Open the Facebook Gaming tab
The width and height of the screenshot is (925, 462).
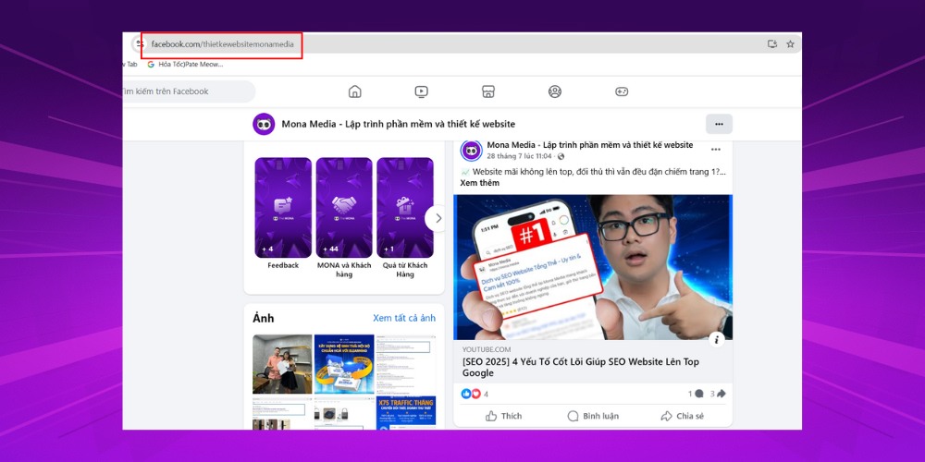[622, 91]
